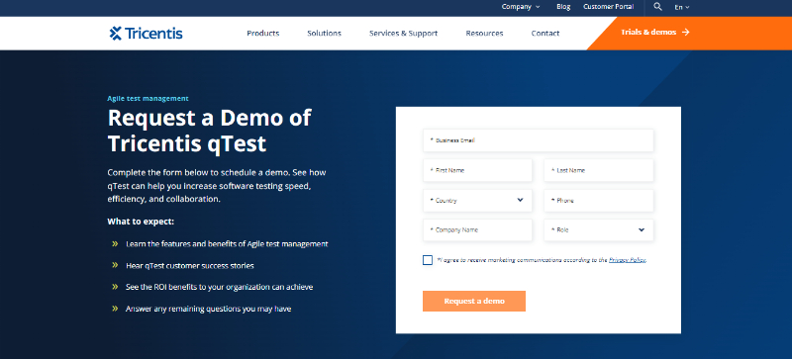Go to the Contact page
Viewport: 792px width, 359px height.
pyautogui.click(x=545, y=34)
